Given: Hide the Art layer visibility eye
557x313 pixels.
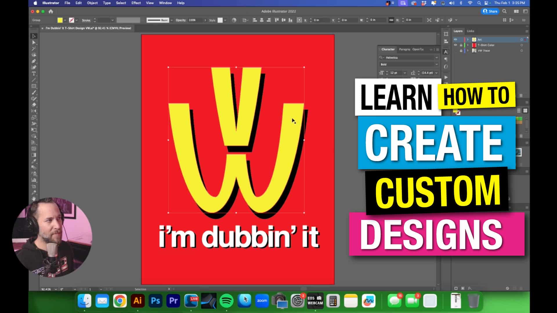Looking at the screenshot, I should tap(455, 39).
